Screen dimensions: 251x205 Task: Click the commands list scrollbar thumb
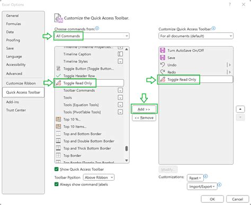click(127, 148)
